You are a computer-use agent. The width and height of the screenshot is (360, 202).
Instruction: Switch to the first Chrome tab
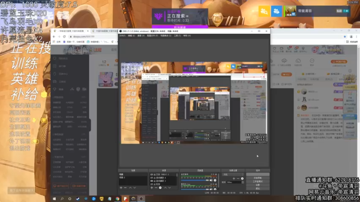tap(71, 31)
